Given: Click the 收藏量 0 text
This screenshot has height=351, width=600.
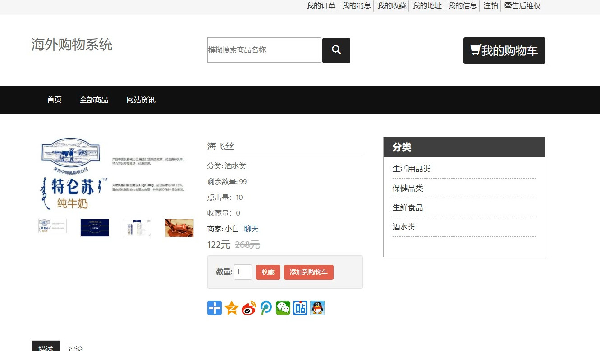Looking at the screenshot, I should click(x=224, y=213).
